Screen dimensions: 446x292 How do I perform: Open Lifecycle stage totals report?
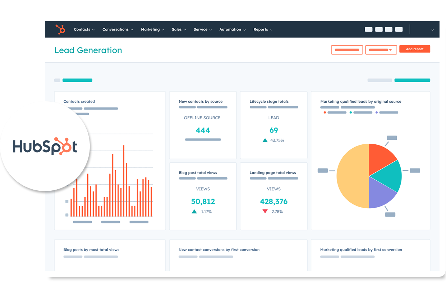pos(269,102)
